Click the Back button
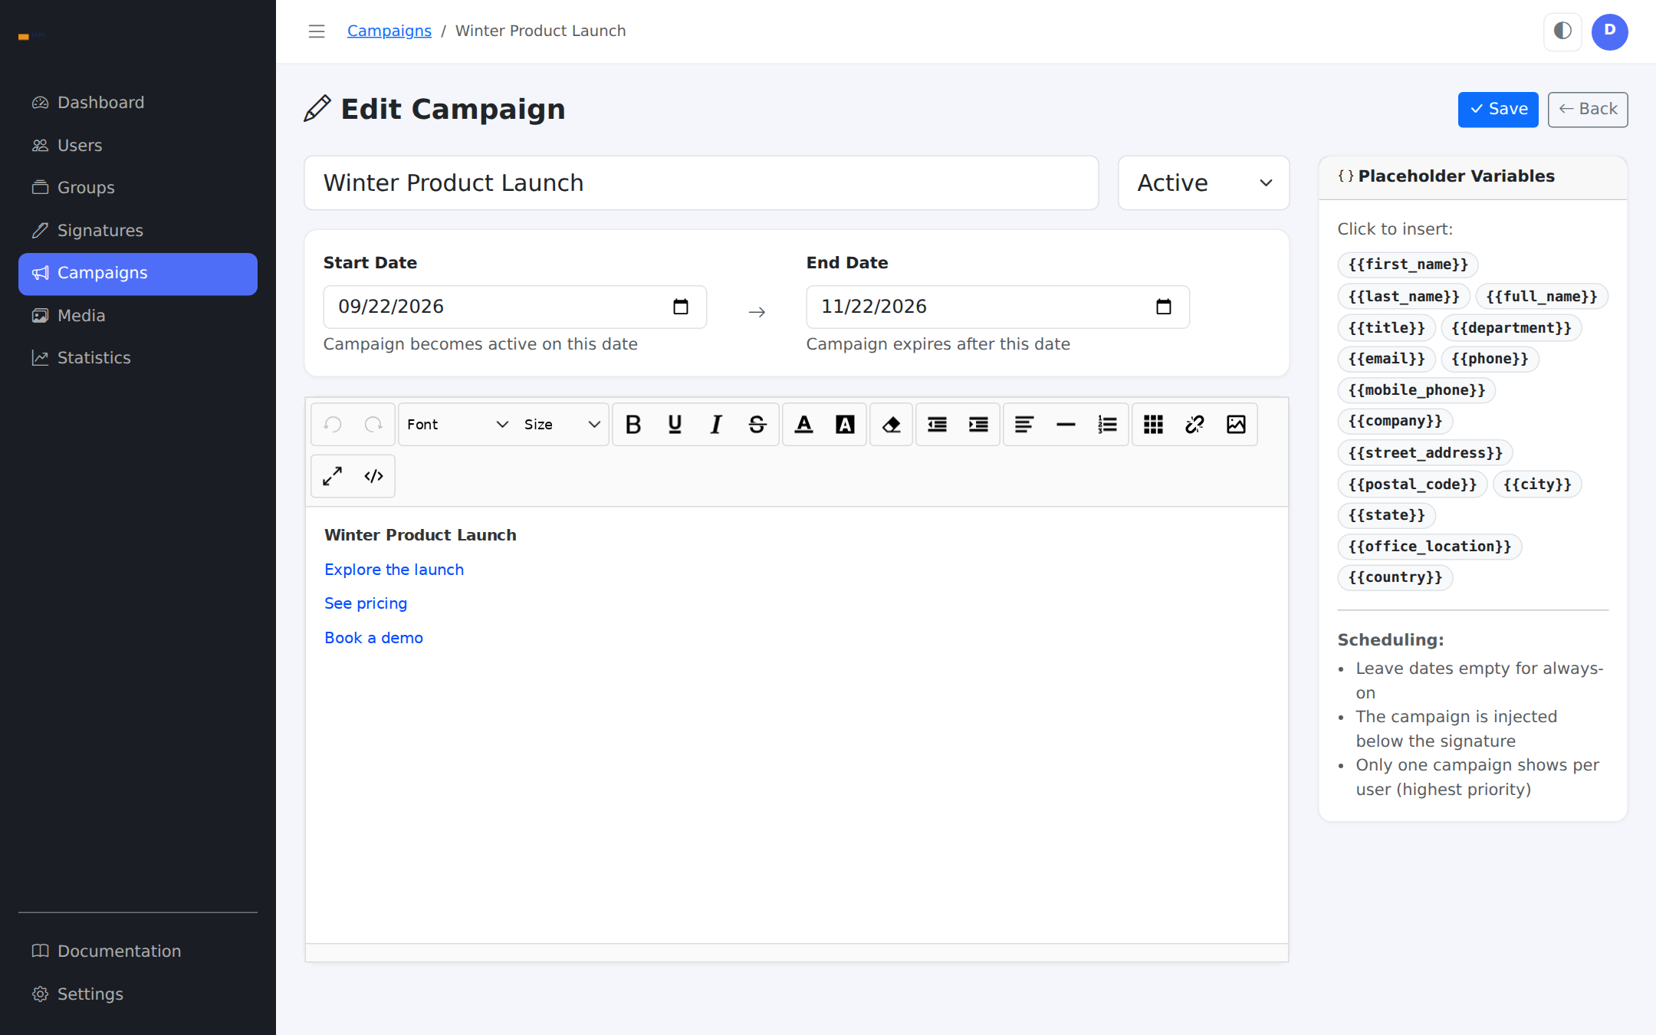Viewport: 1656px width, 1035px height. point(1588,110)
